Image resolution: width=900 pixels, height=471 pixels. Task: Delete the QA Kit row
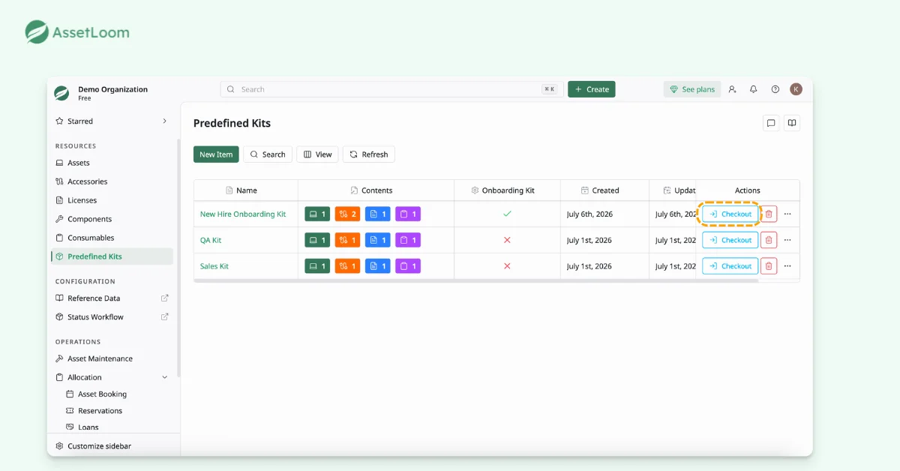pos(769,240)
